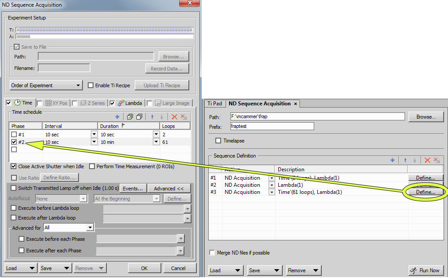Click the deselect all phases icon

(139, 117)
